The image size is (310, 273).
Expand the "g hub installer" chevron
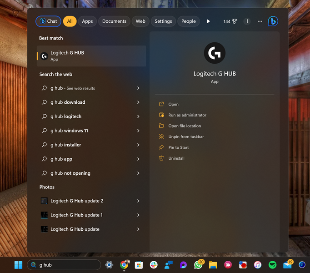pos(138,145)
